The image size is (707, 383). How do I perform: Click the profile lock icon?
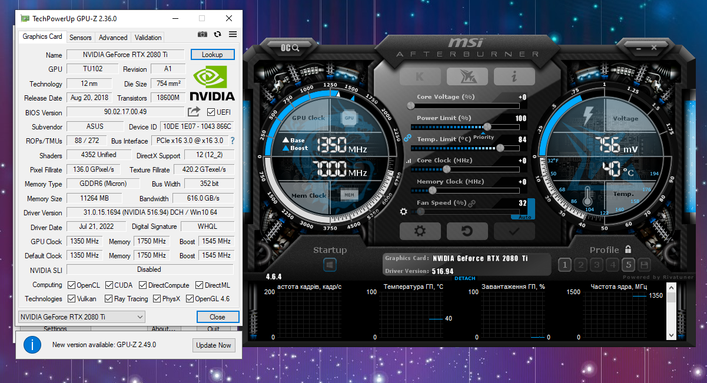coord(628,249)
